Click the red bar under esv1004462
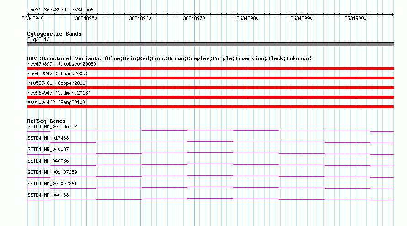The width and height of the screenshot is (407, 226). pyautogui.click(x=210, y=107)
